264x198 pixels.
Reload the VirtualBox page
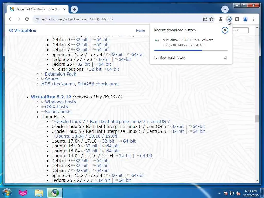tap(27, 19)
